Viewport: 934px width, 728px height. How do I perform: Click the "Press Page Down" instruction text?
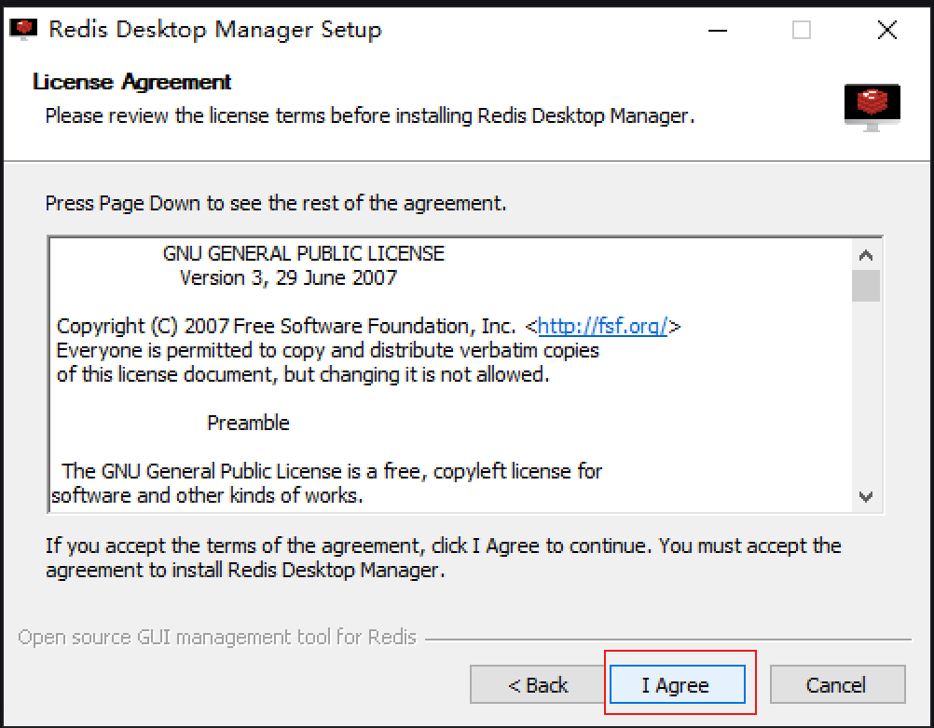pyautogui.click(x=276, y=202)
